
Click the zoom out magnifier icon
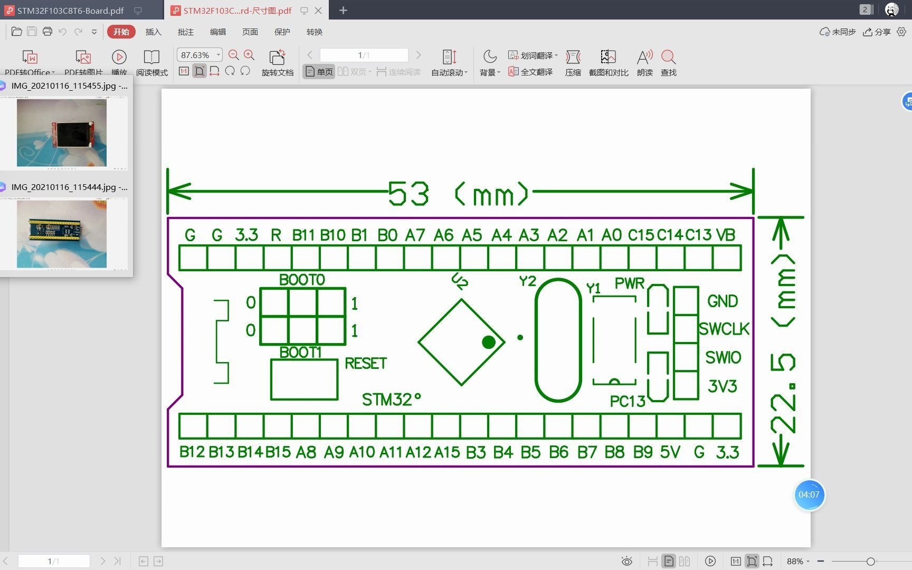(233, 55)
